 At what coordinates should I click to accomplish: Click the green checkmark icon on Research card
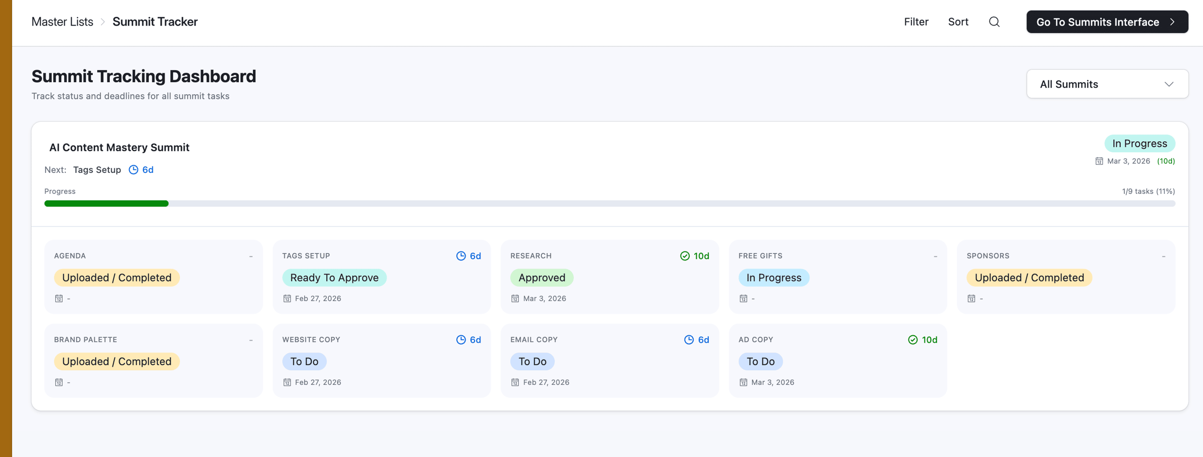(685, 256)
